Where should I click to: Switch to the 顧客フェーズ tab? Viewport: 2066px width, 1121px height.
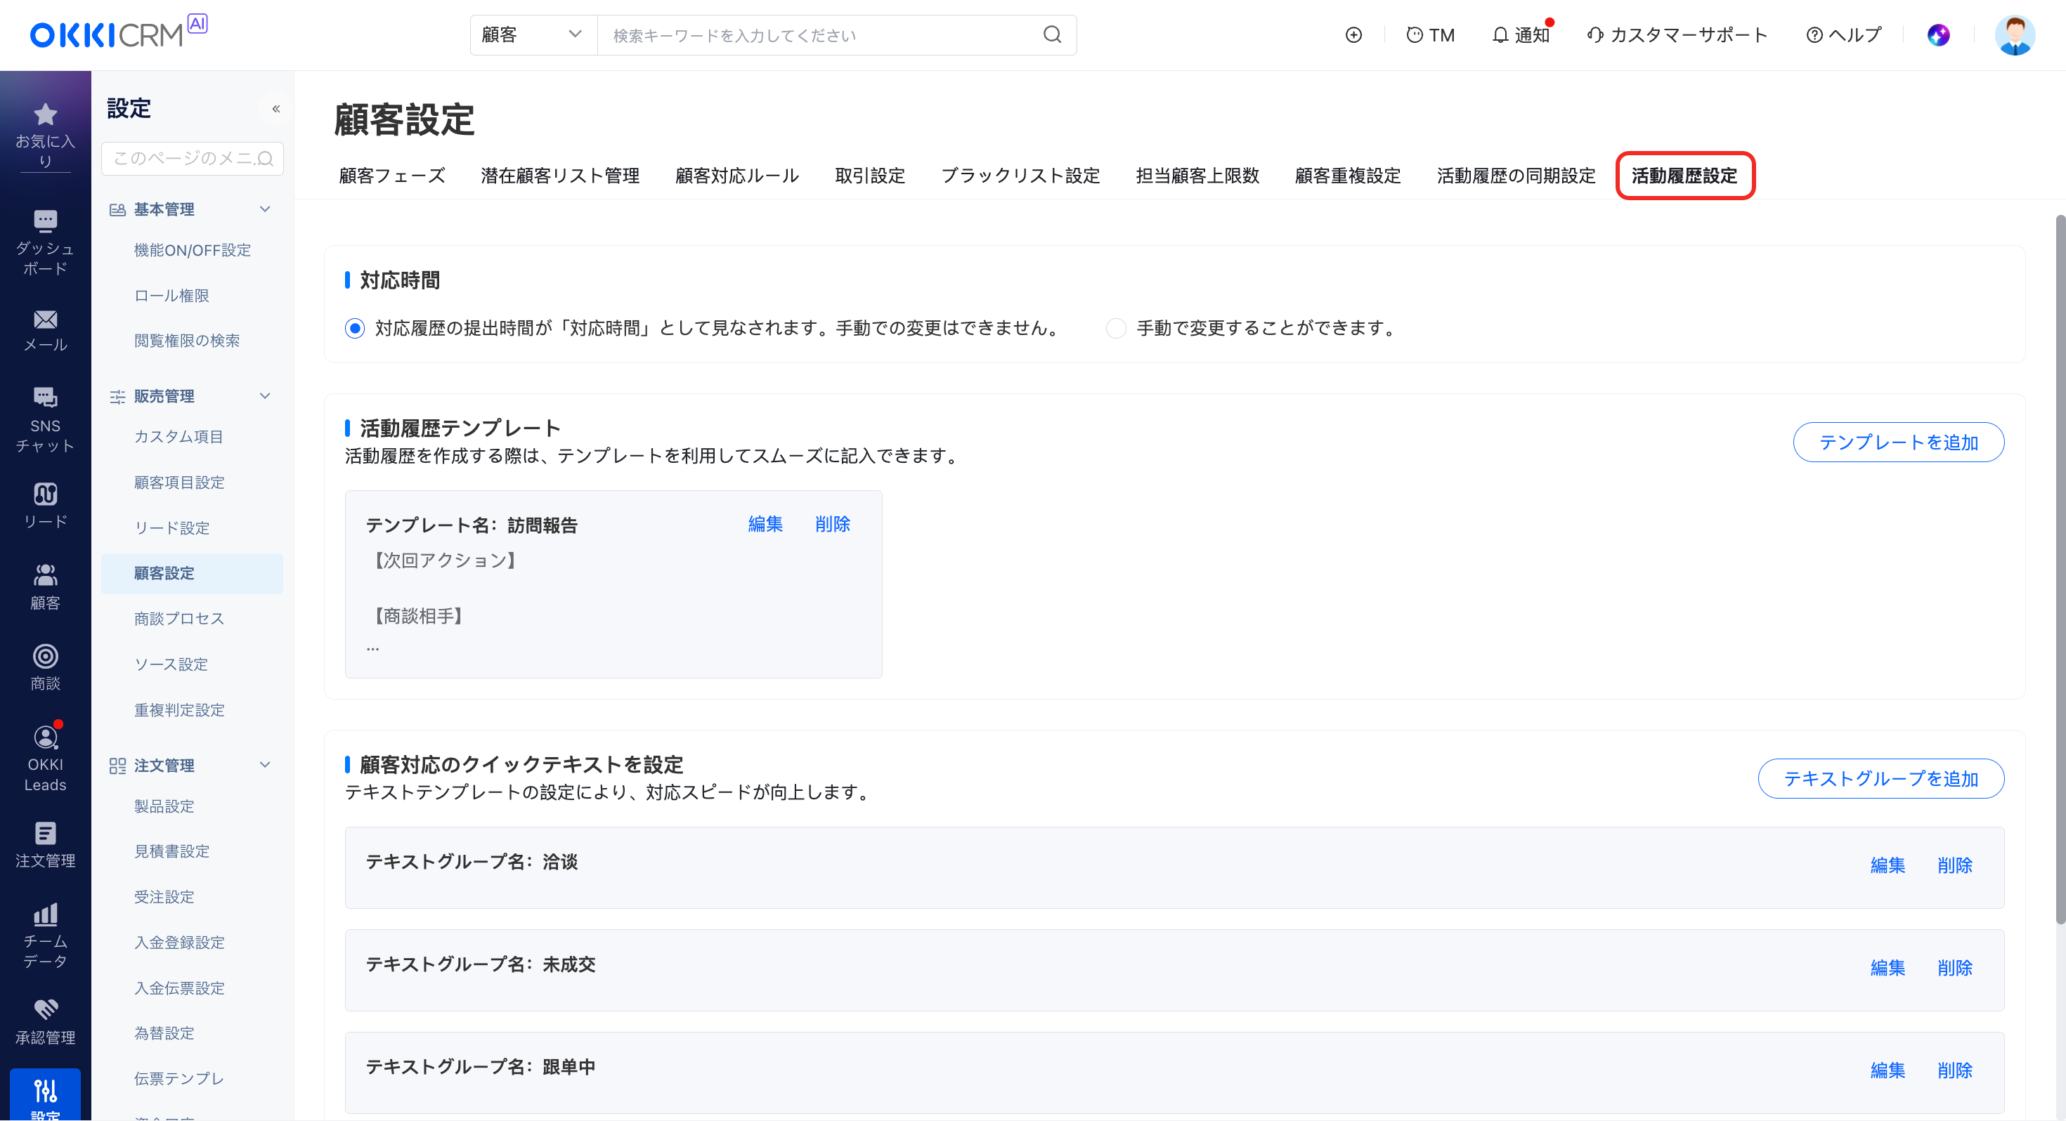pyautogui.click(x=392, y=176)
